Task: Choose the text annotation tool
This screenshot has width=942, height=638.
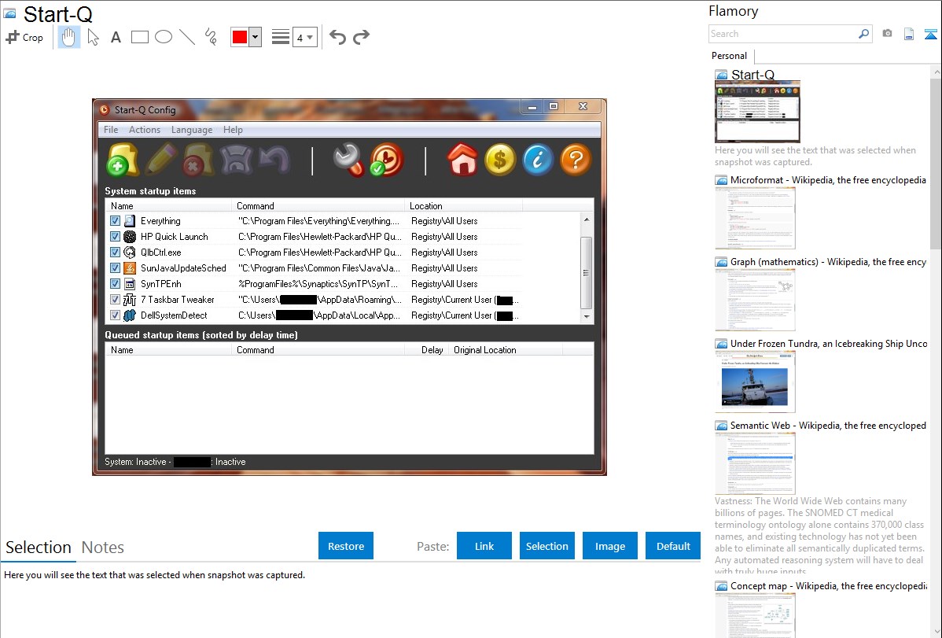Action: click(x=116, y=37)
